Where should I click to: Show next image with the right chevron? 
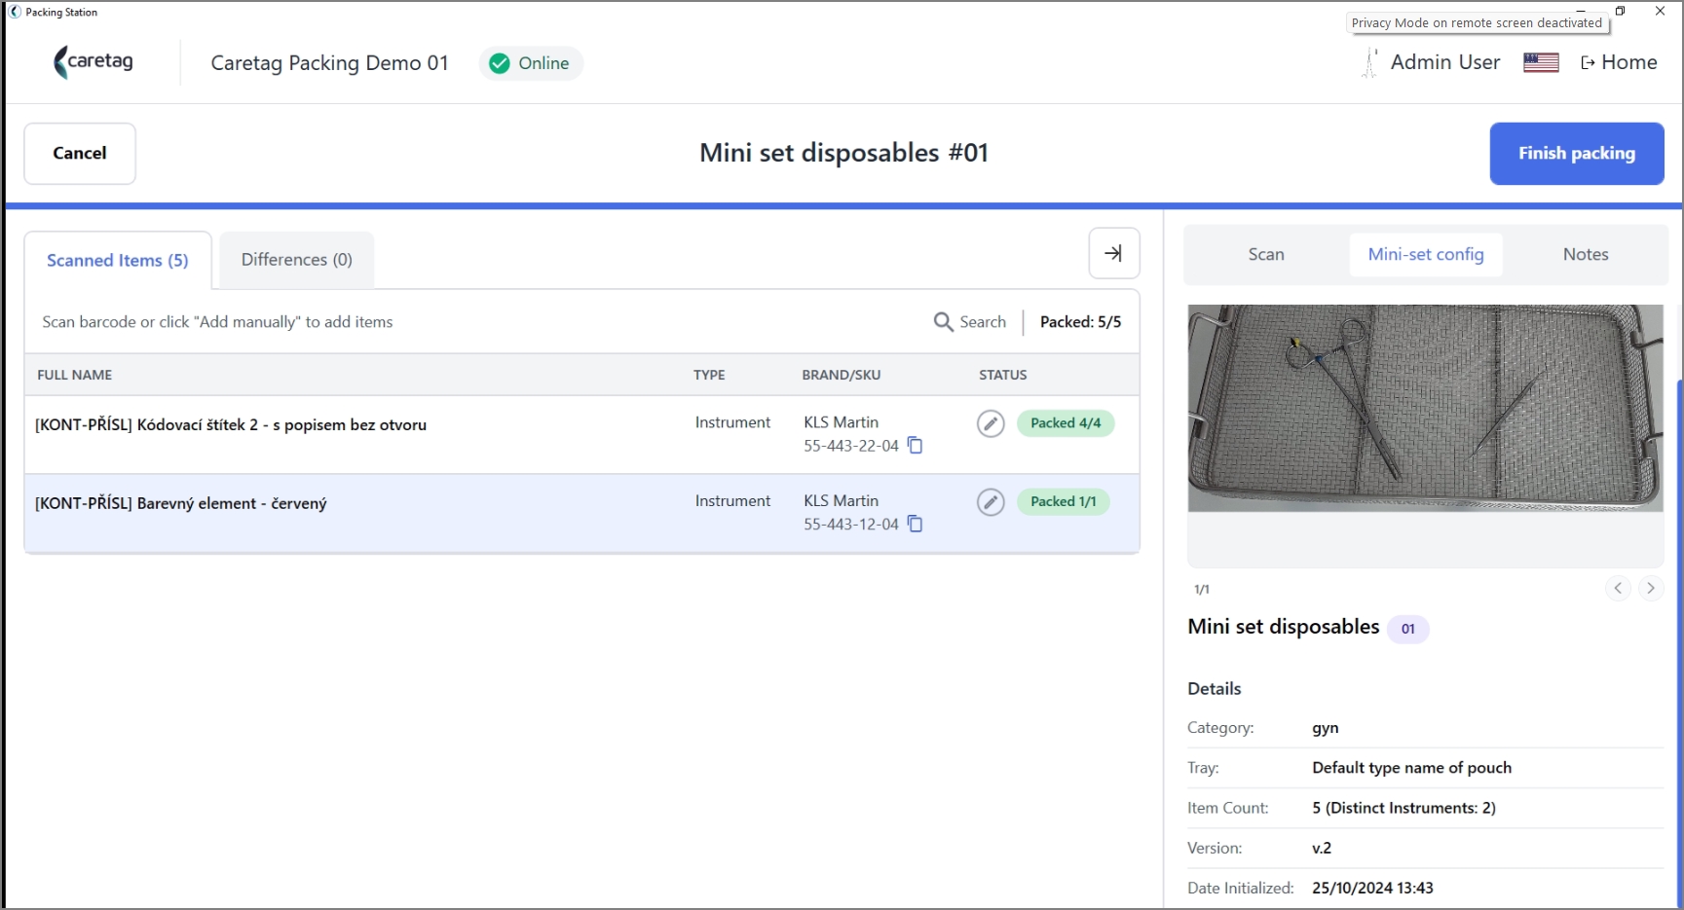click(x=1651, y=588)
